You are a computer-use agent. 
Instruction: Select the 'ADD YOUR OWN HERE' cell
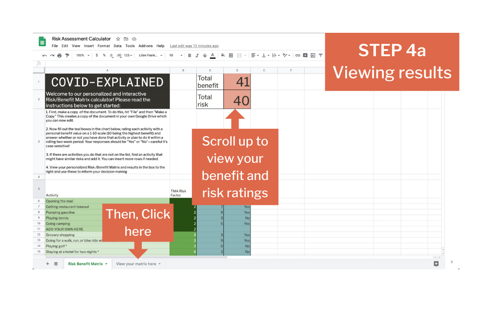(107, 229)
